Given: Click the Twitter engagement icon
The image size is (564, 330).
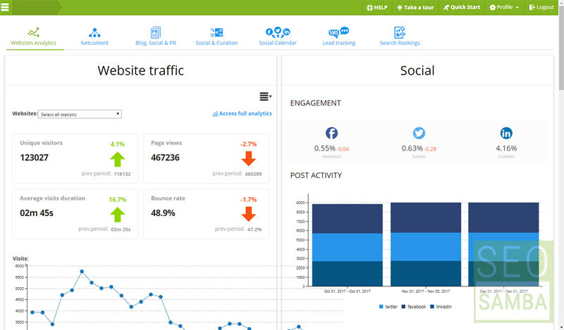Looking at the screenshot, I should click(419, 133).
